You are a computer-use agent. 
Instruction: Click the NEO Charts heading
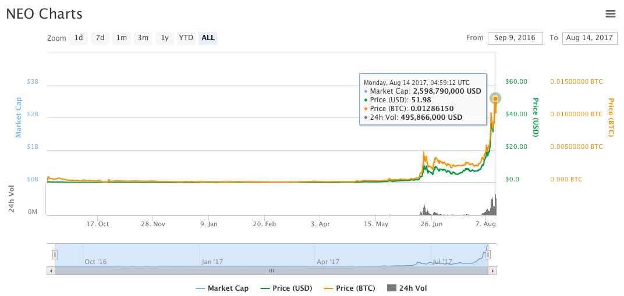click(44, 14)
